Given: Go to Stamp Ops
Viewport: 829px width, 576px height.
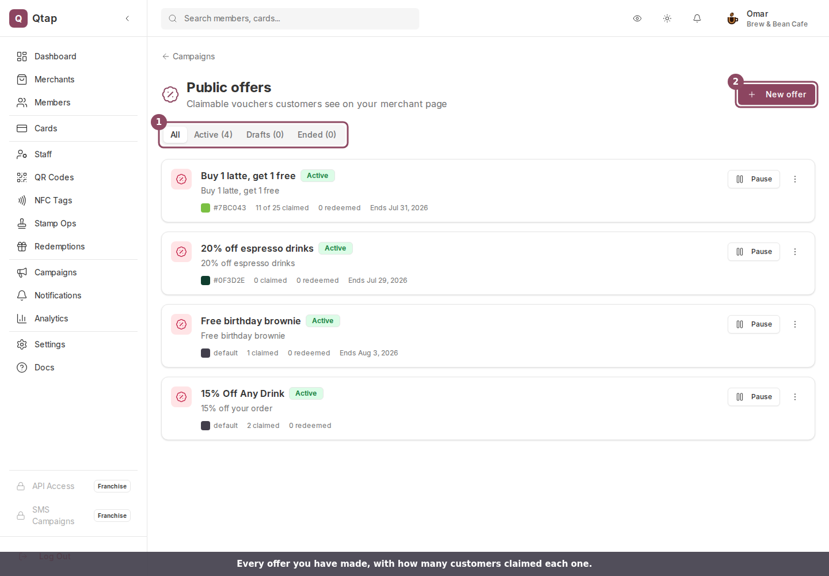Looking at the screenshot, I should click(x=73, y=223).
